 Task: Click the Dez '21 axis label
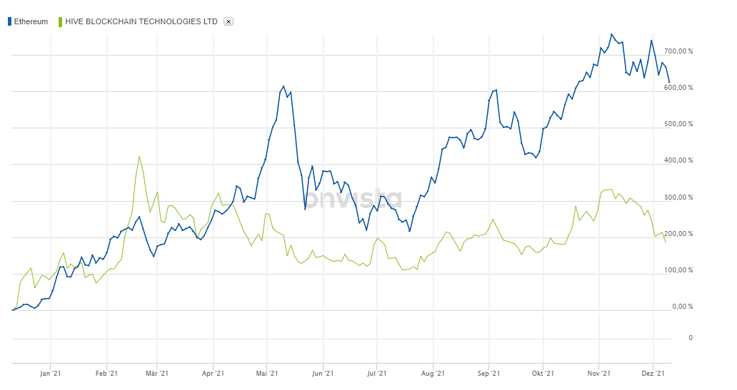click(x=653, y=374)
